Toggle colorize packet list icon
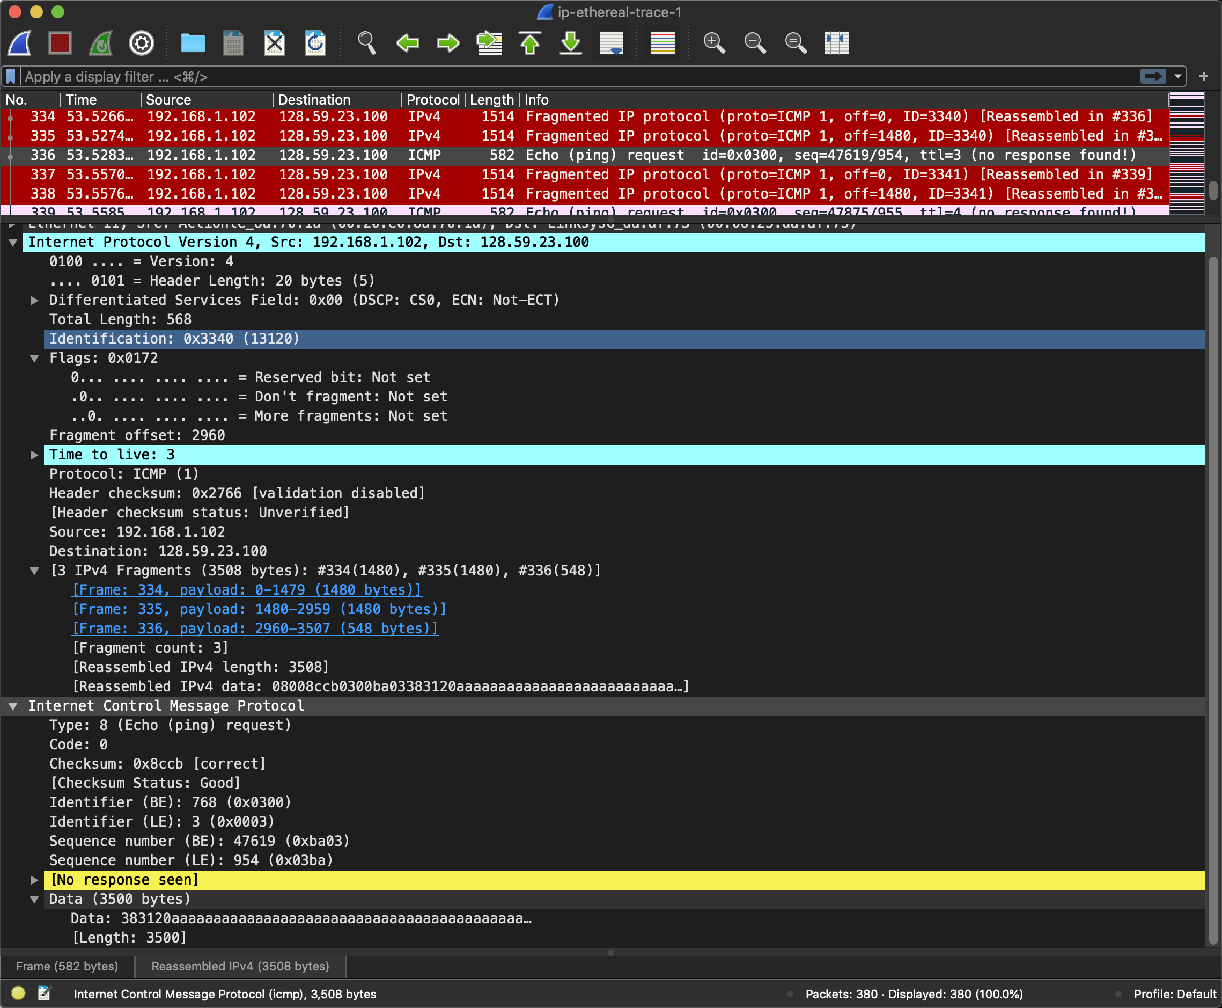This screenshot has width=1222, height=1008. click(x=662, y=43)
